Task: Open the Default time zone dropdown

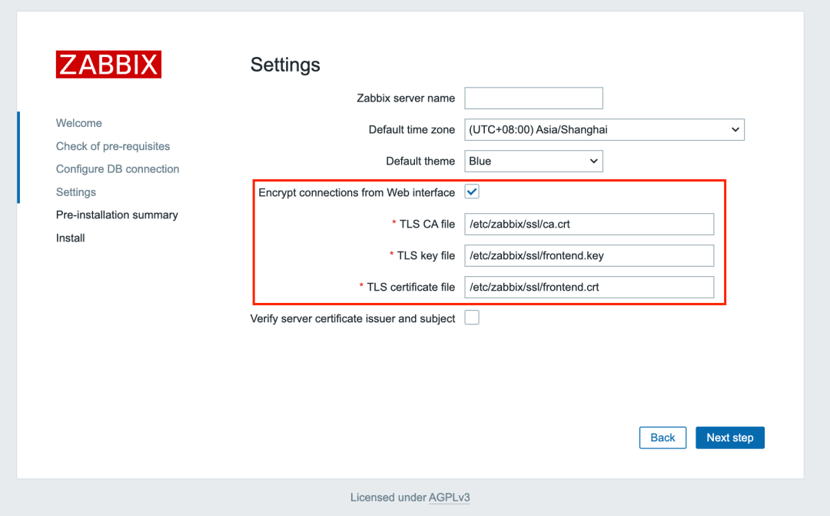Action: 604,130
